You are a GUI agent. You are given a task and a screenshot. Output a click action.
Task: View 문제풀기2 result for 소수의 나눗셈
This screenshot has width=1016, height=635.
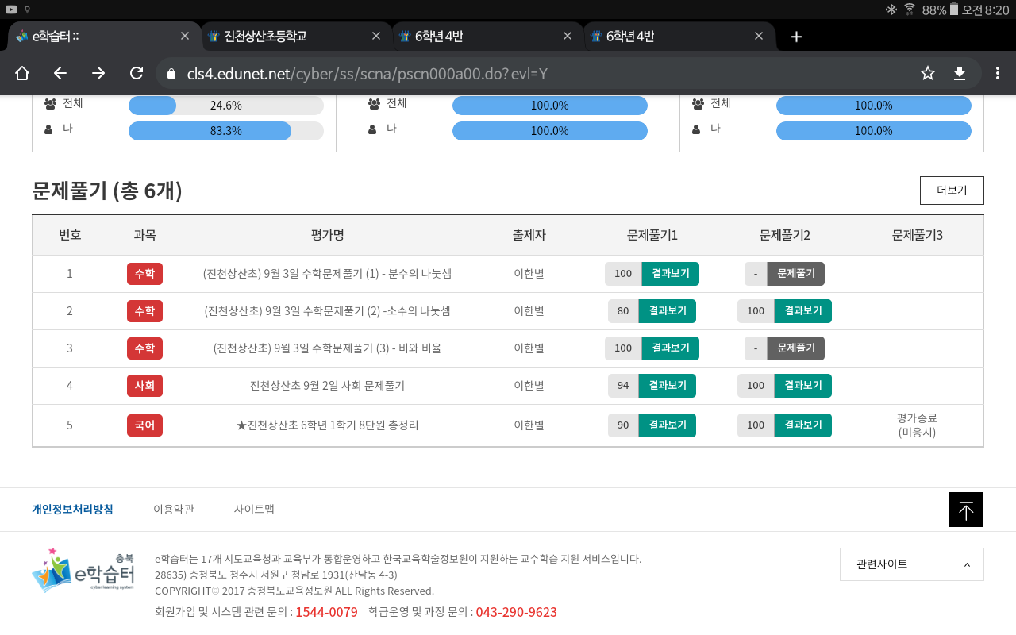point(803,311)
